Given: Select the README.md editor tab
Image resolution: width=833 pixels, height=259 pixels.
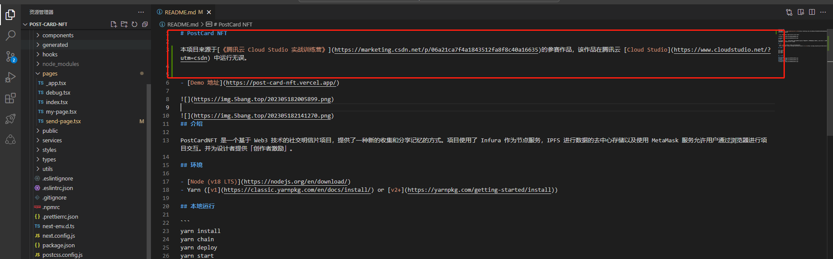Looking at the screenshot, I should pyautogui.click(x=183, y=12).
